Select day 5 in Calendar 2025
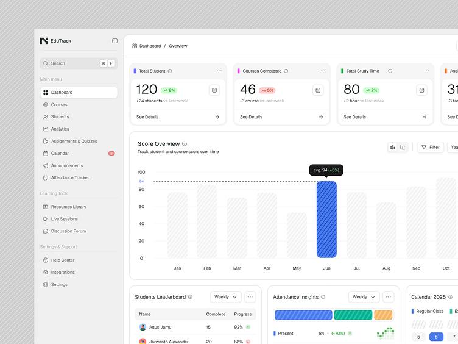 click(x=418, y=337)
